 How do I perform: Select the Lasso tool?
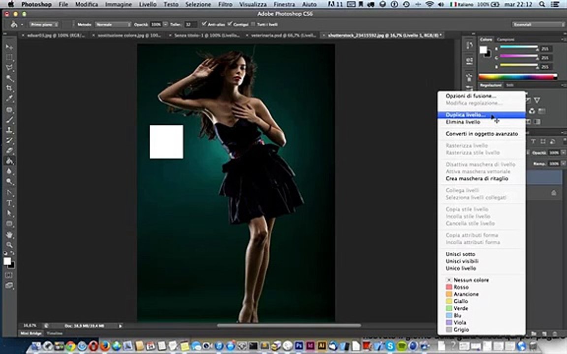9,68
